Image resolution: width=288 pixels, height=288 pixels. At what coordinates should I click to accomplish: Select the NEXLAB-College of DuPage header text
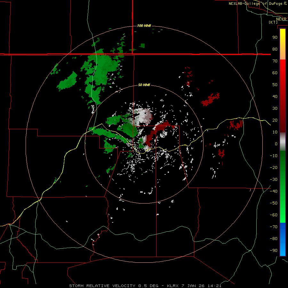point(255,4)
